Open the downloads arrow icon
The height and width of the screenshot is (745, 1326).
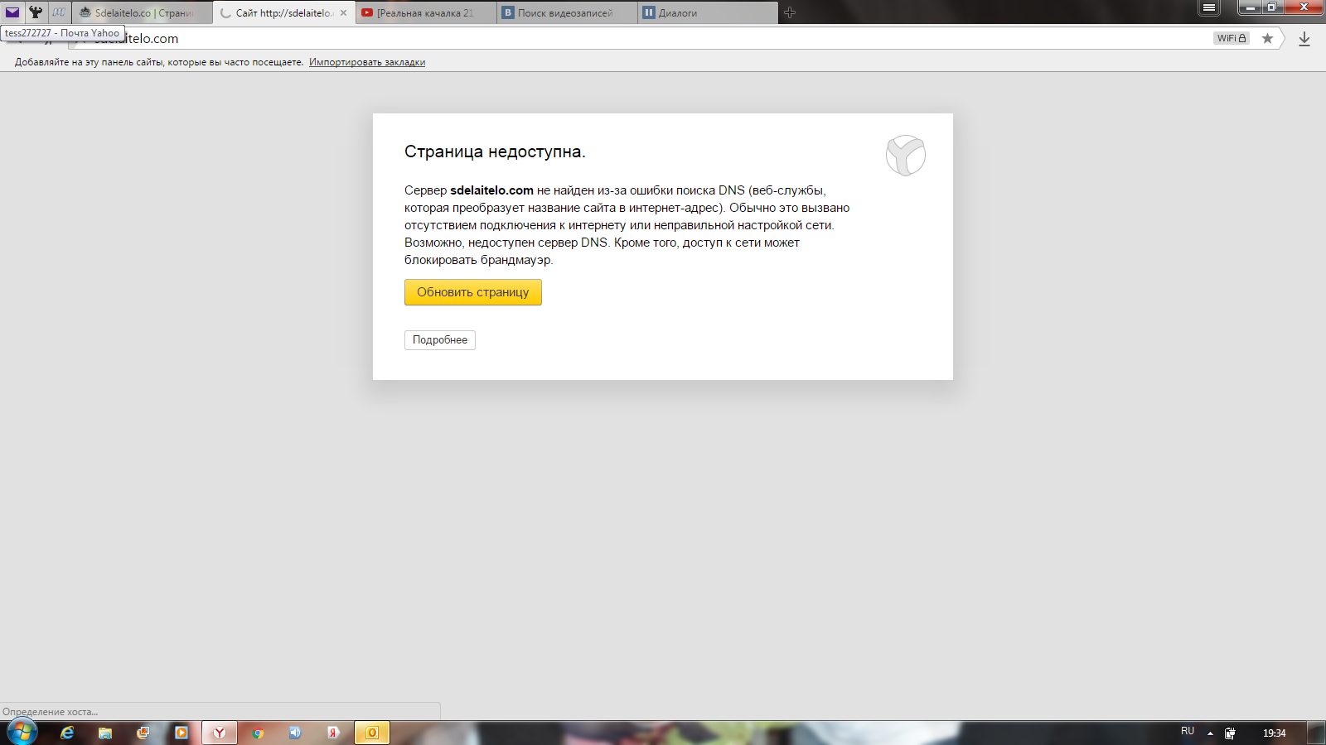coord(1304,39)
